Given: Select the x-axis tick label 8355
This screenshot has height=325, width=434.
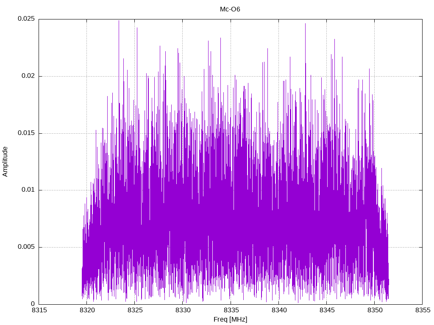Looking at the screenshot, I should tap(423, 310).
